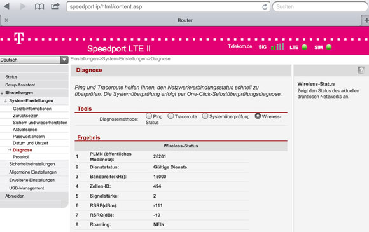The height and width of the screenshot is (232, 369).
Task: Expand Sicherheitseinstellungen in sidebar
Action: click(x=32, y=164)
